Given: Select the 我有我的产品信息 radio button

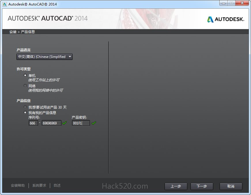Looking at the screenshot, I should 25,113.
